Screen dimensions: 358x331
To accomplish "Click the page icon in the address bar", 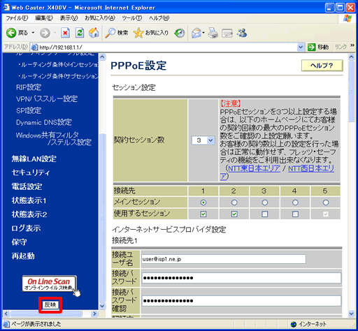I will pos(34,47).
